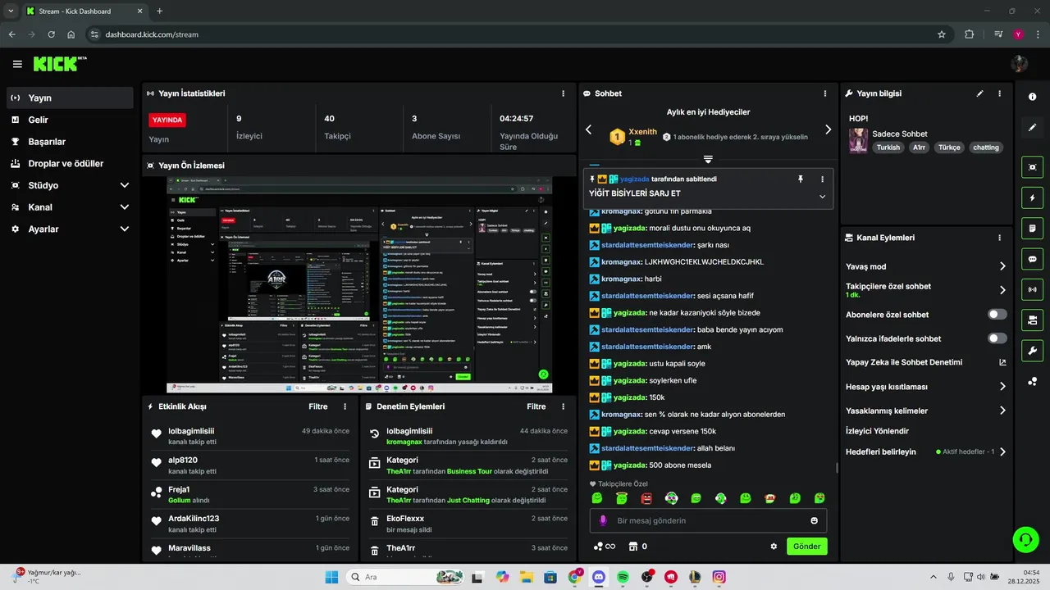Open Yavaş mod settings arrow
The image size is (1050, 590).
(x=1002, y=266)
